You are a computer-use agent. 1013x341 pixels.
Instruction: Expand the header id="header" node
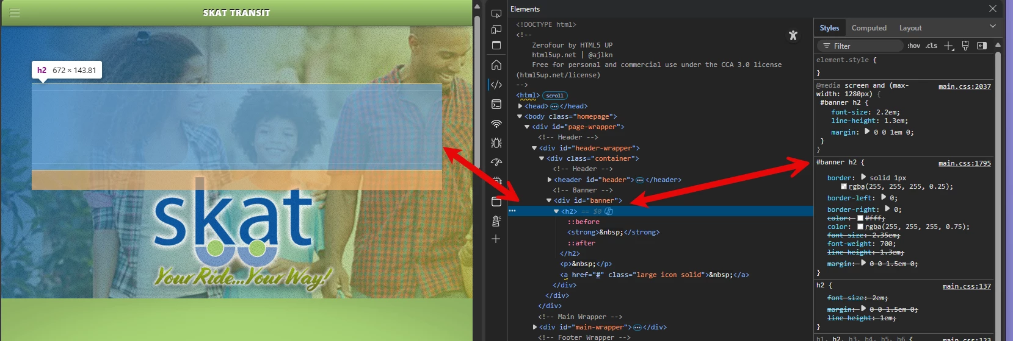tap(550, 180)
